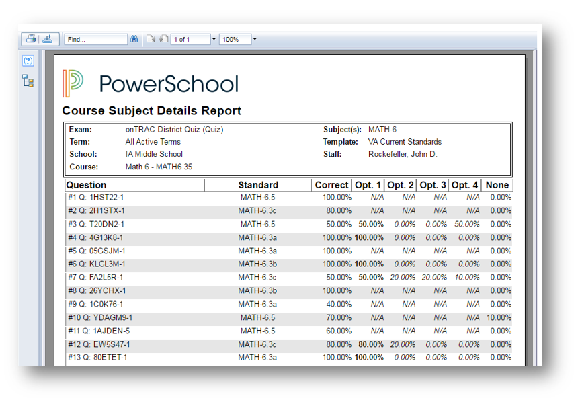
Task: Print the report with printer icon
Action: tap(31, 39)
